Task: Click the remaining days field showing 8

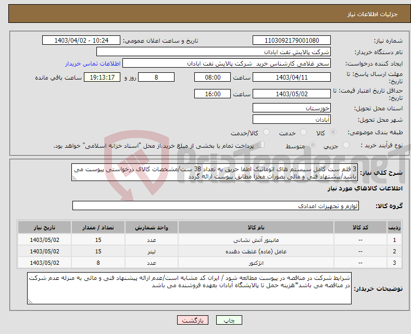Action: point(156,77)
